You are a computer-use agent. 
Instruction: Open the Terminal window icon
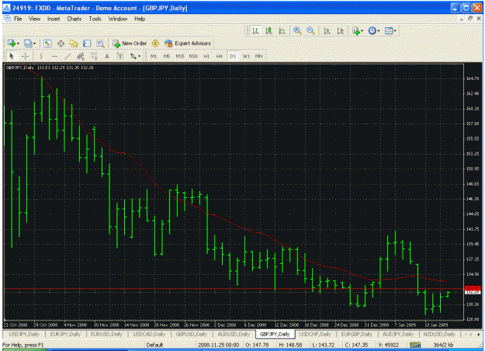pyautogui.click(x=87, y=43)
